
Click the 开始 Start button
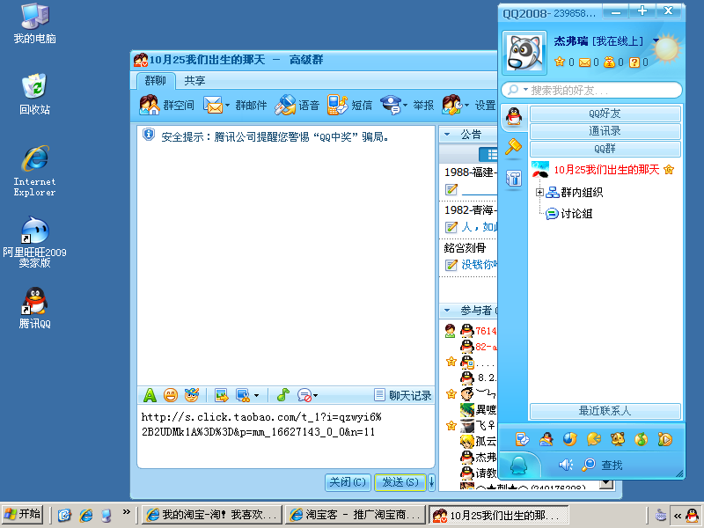tap(23, 514)
